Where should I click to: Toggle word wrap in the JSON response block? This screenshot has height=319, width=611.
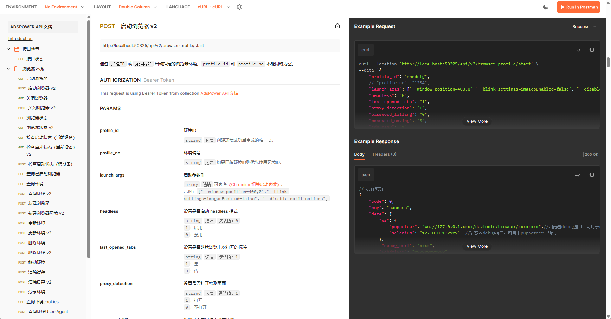577,174
